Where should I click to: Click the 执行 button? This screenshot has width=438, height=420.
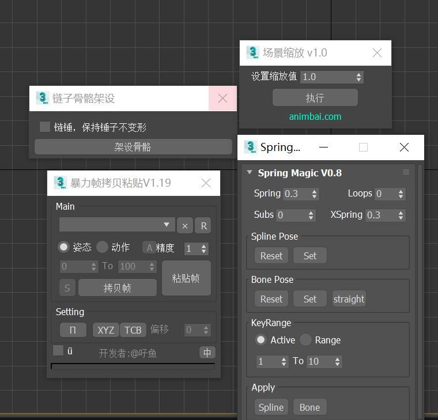315,97
